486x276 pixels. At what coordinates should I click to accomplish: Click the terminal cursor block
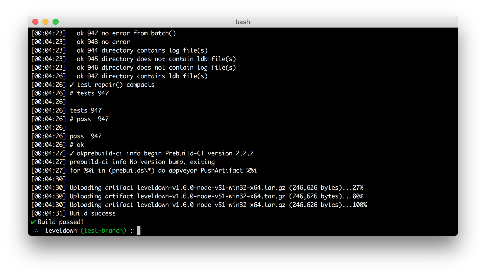[x=138, y=230]
